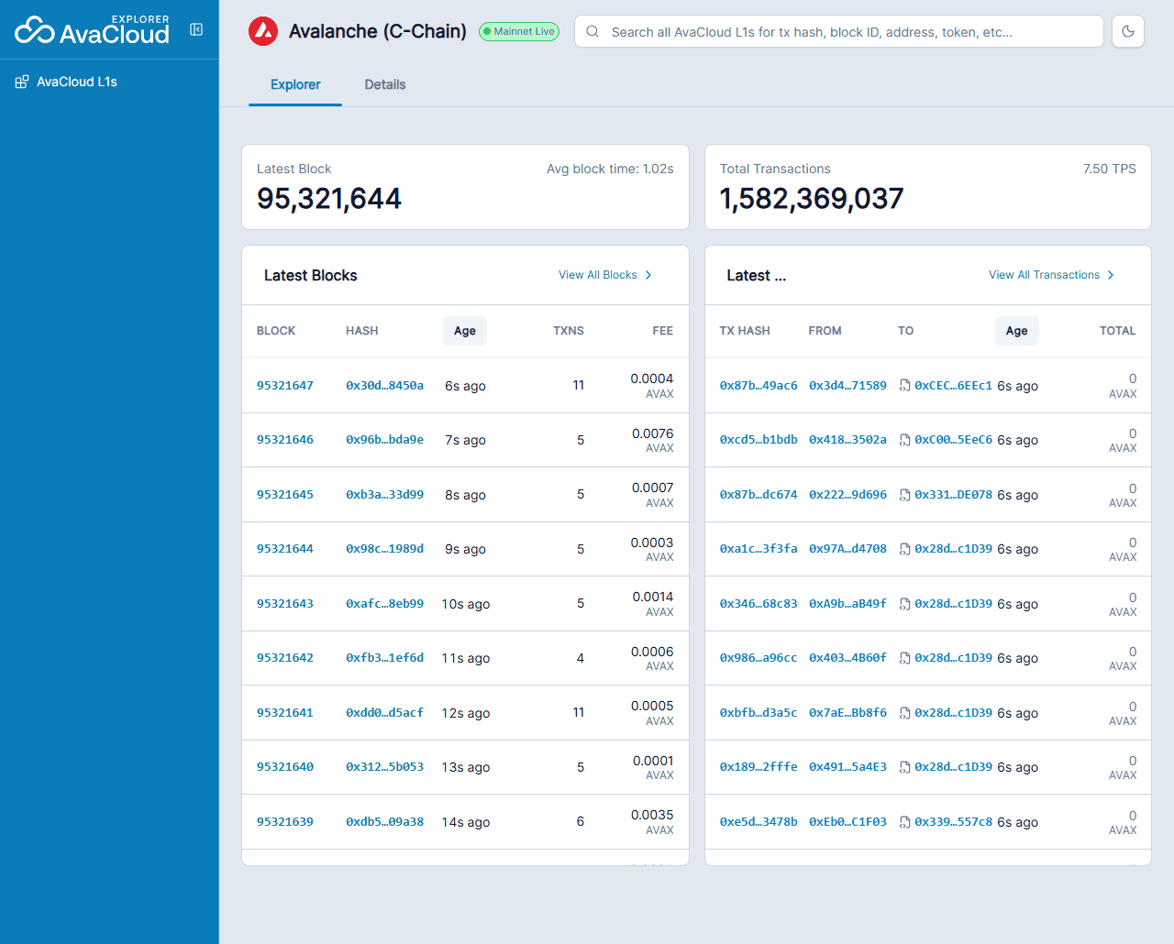The width and height of the screenshot is (1174, 944).
Task: Click contract icon beside 0x339...557c8
Action: pos(905,822)
